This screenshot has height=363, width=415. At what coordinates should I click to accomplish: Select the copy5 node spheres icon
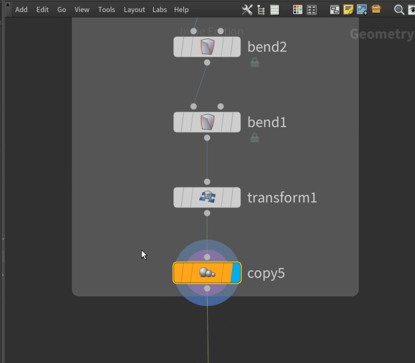click(207, 273)
